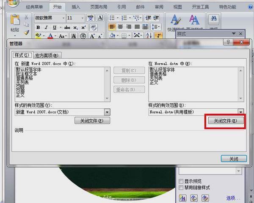Expand the 新建 Word 2007.docx scope dropdown

pyautogui.click(x=107, y=112)
